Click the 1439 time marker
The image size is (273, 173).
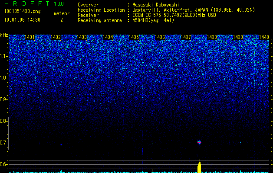coord(238,37)
